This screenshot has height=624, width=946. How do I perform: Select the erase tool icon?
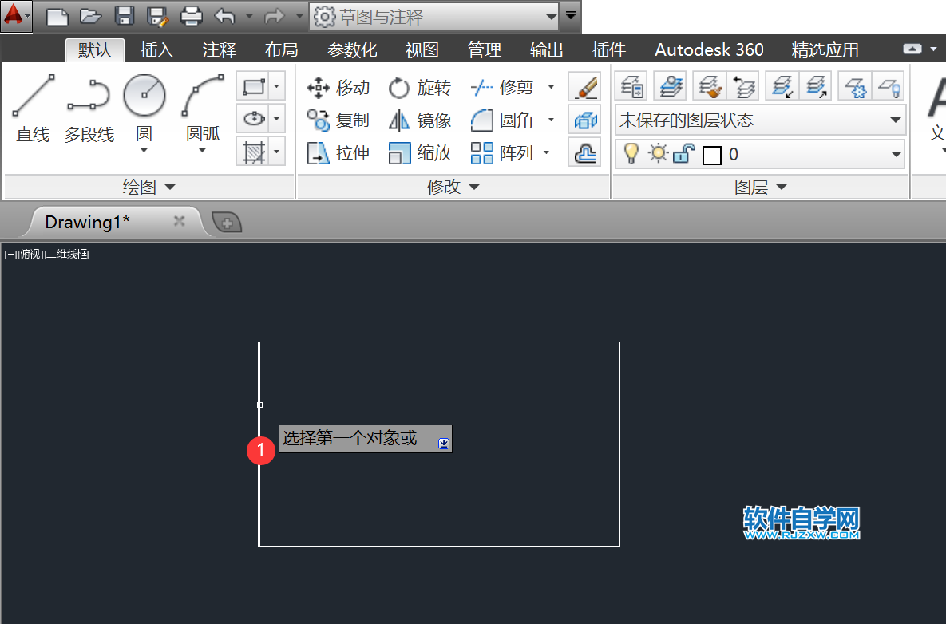(x=584, y=87)
